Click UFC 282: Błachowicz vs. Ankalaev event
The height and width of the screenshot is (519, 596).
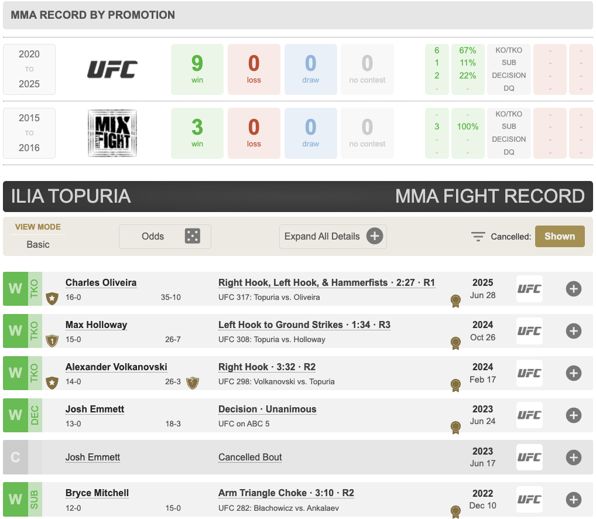279,508
